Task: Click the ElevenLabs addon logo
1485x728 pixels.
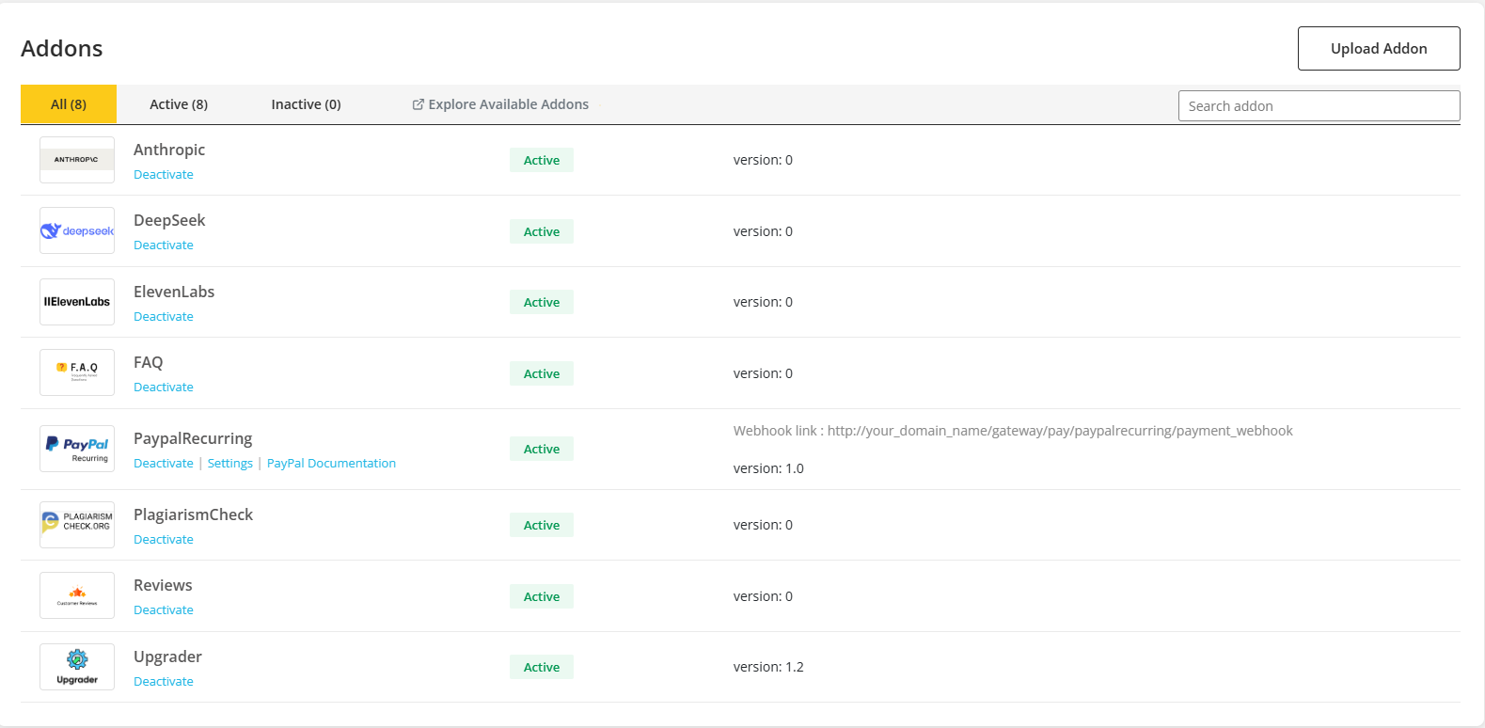Action: point(76,302)
